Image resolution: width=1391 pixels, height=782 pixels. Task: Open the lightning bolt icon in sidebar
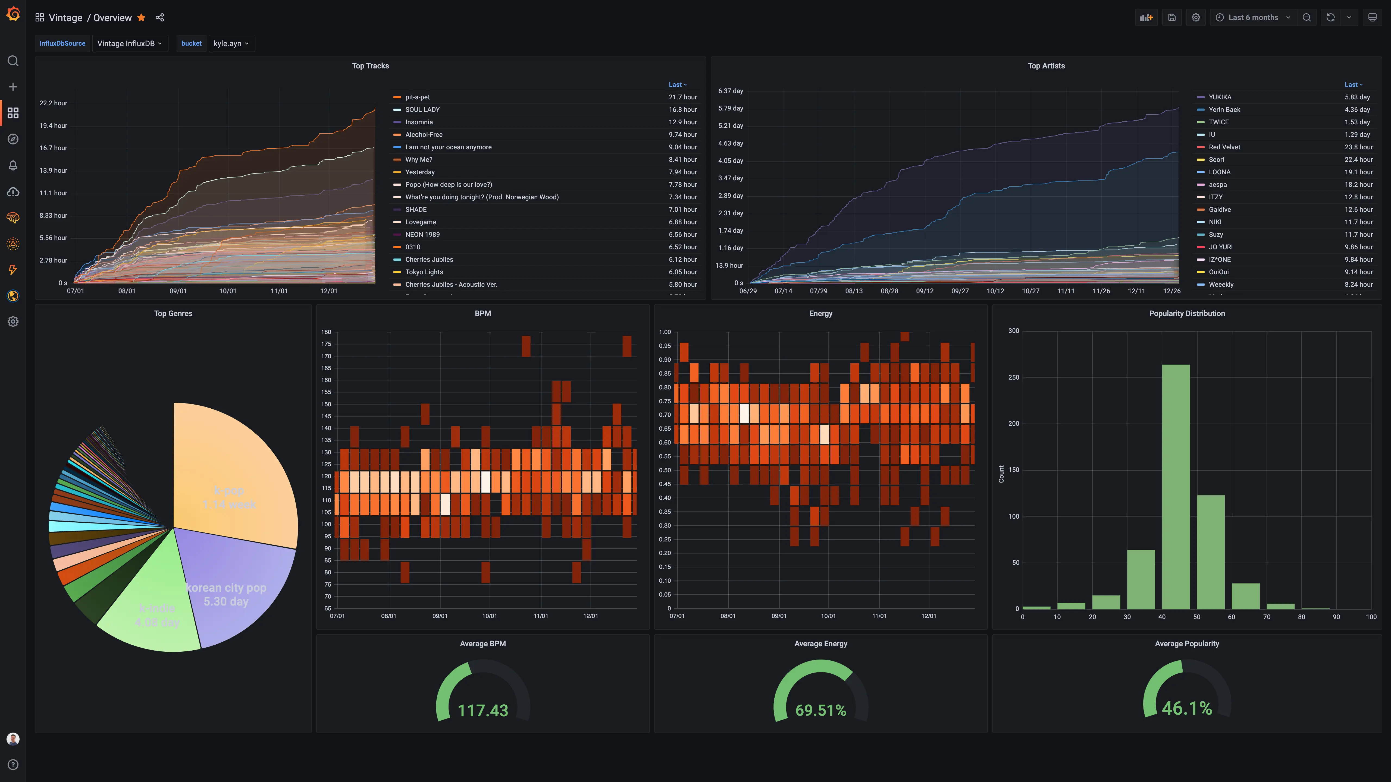pyautogui.click(x=13, y=270)
